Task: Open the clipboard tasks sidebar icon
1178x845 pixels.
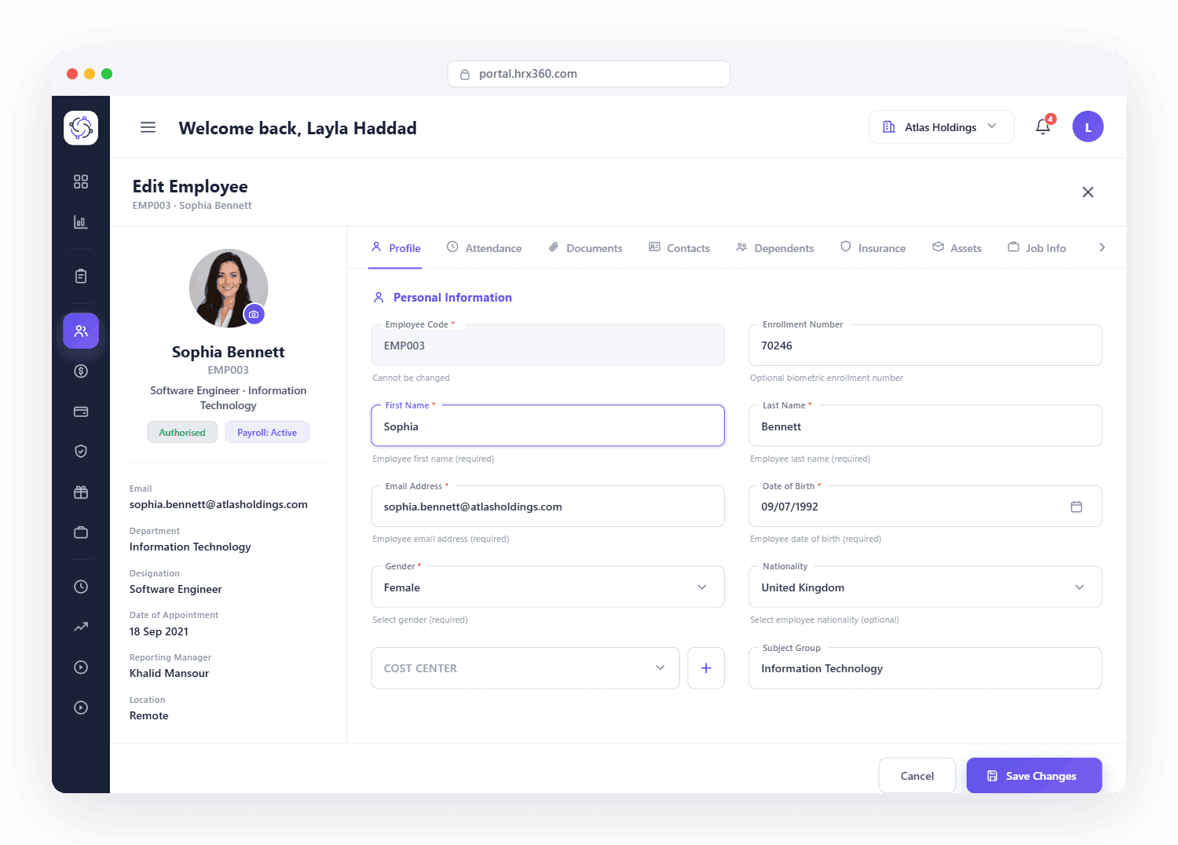Action: (81, 276)
